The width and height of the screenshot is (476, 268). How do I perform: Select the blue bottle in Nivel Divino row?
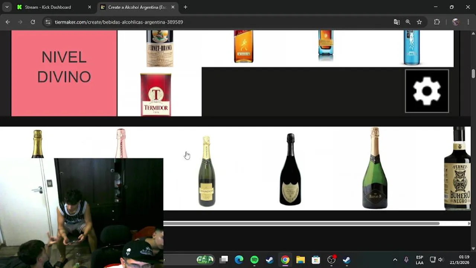click(412, 48)
